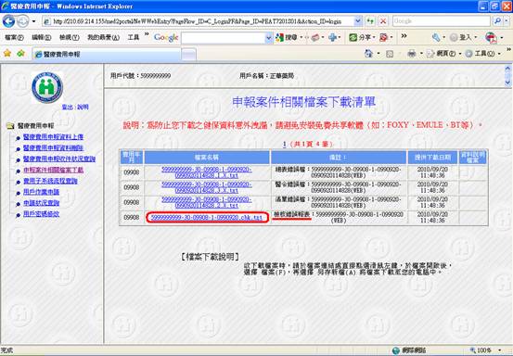Download the 清單錯誤檔 row txt file link

click(x=207, y=202)
